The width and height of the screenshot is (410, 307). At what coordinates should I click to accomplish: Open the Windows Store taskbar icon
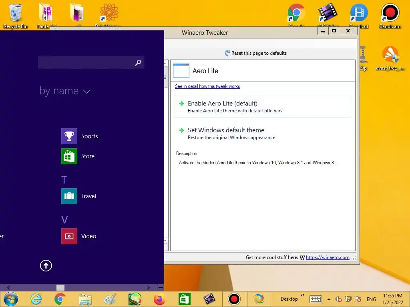coord(184,299)
